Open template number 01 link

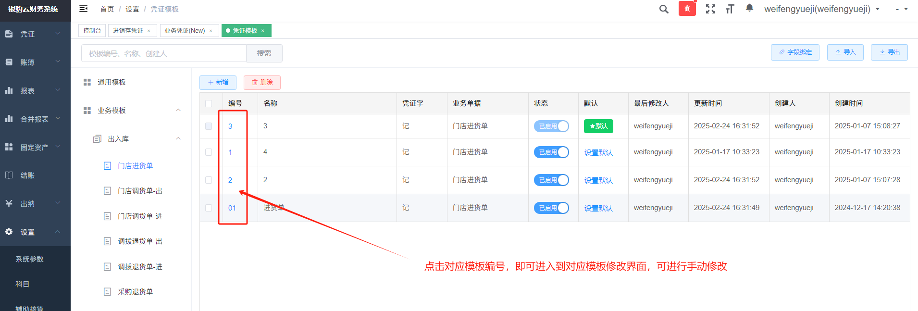tap(232, 208)
